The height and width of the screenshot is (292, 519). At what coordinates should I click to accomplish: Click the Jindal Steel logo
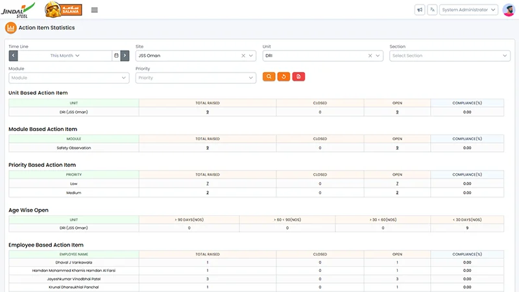18,10
